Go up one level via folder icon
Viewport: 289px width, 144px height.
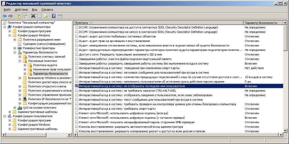click(x=19, y=16)
